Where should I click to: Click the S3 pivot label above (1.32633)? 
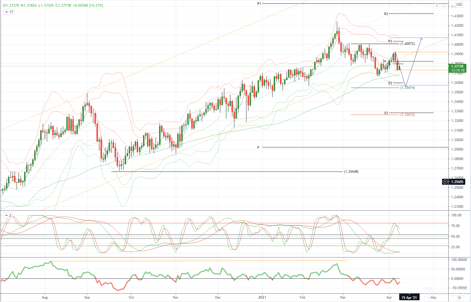pyautogui.click(x=386, y=113)
